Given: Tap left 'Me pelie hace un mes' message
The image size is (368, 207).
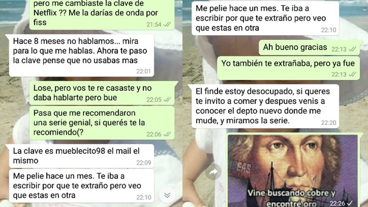Looking at the screenshot, I should click(x=82, y=186).
